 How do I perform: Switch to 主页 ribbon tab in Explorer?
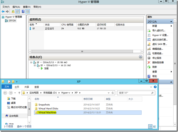17,87
